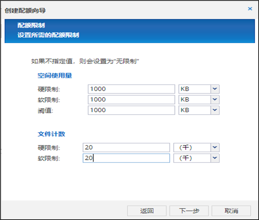
Task: Click the 文件计数 软限制 value field
Action: point(126,158)
